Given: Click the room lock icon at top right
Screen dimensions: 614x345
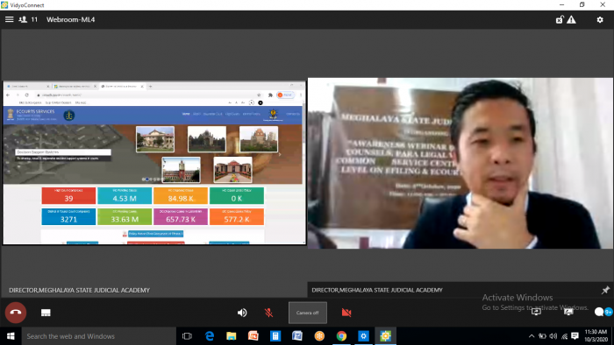Looking at the screenshot, I should [x=560, y=19].
